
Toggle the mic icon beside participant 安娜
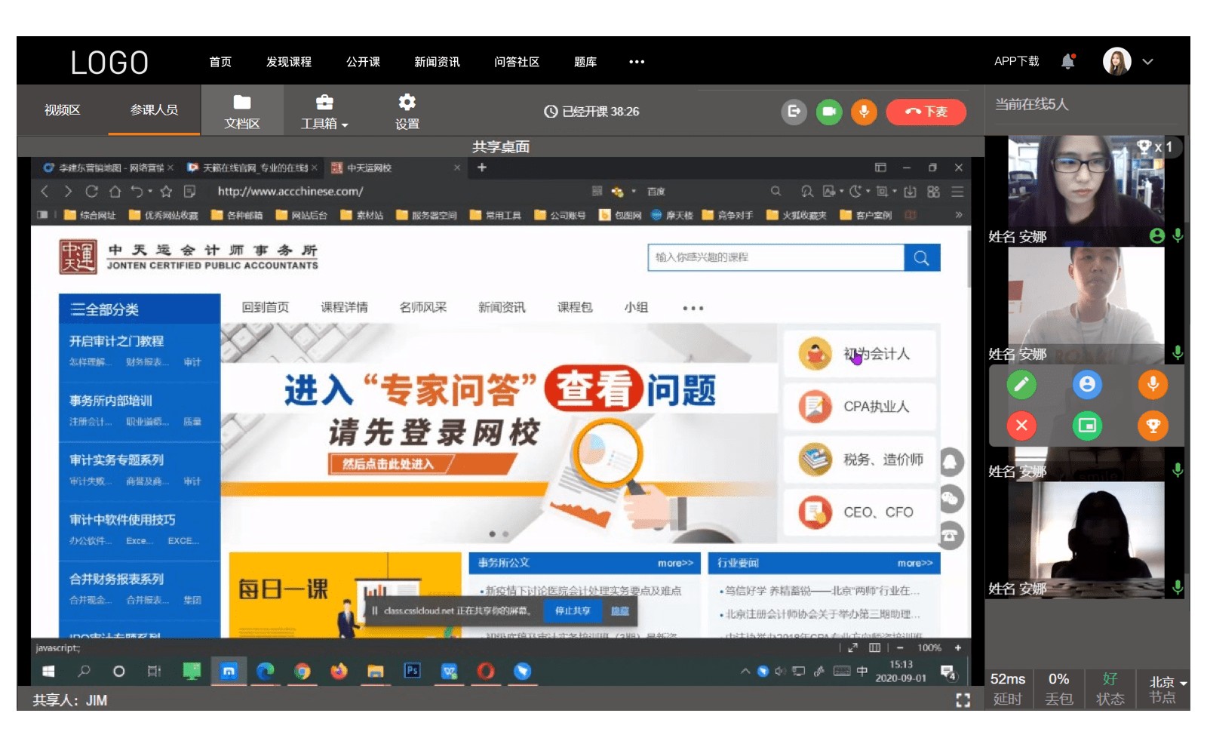1178,236
